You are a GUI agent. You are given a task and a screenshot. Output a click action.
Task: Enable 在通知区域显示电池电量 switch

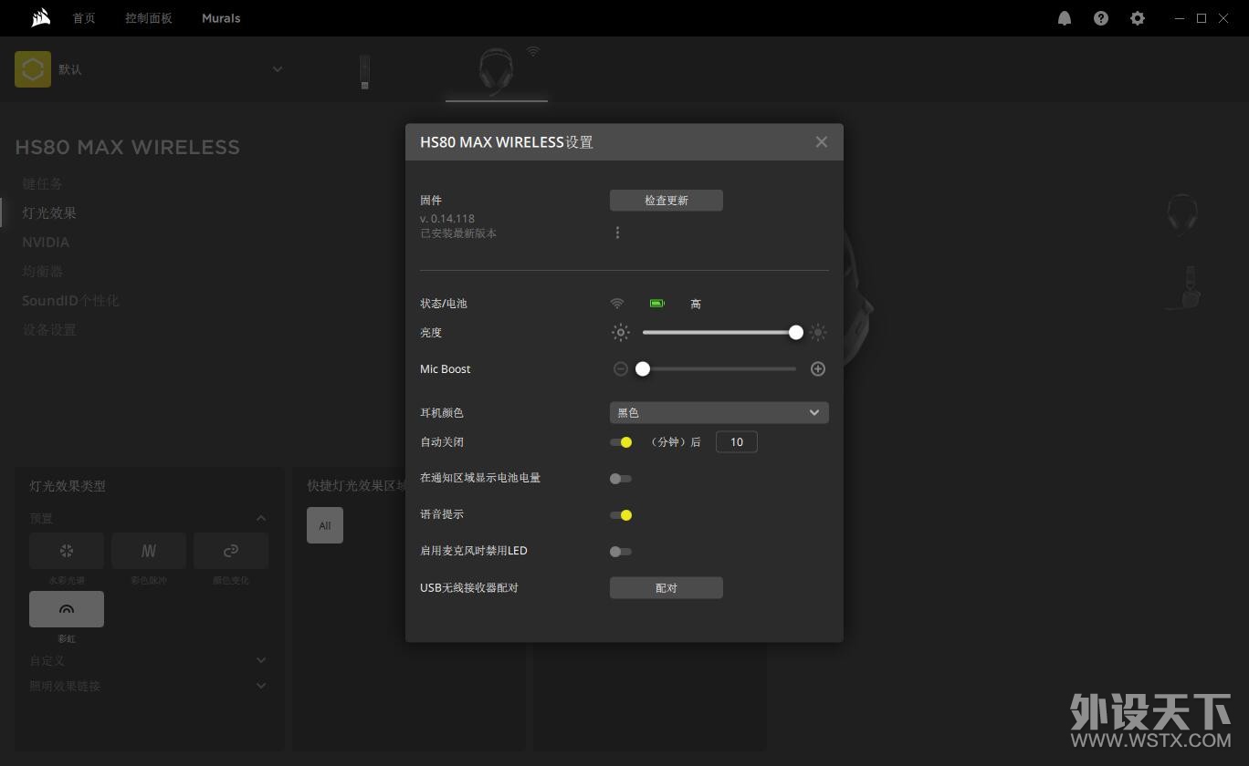(x=621, y=479)
